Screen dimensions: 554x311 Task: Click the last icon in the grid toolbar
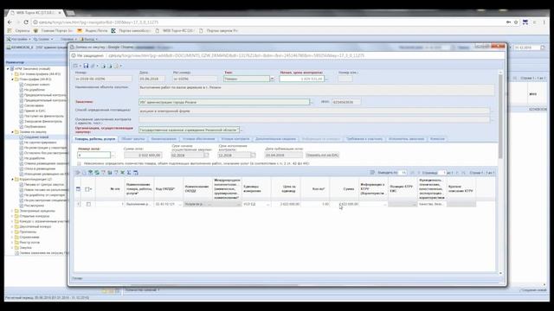click(136, 173)
